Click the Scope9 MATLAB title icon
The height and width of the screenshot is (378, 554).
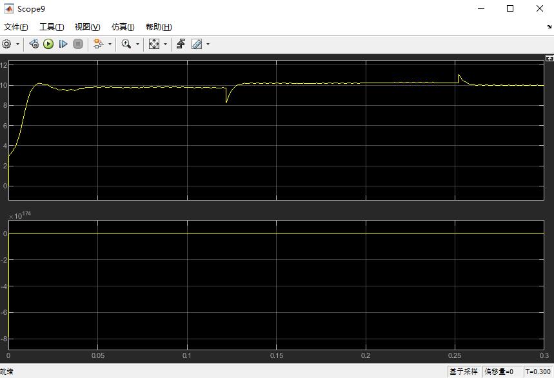[x=8, y=8]
